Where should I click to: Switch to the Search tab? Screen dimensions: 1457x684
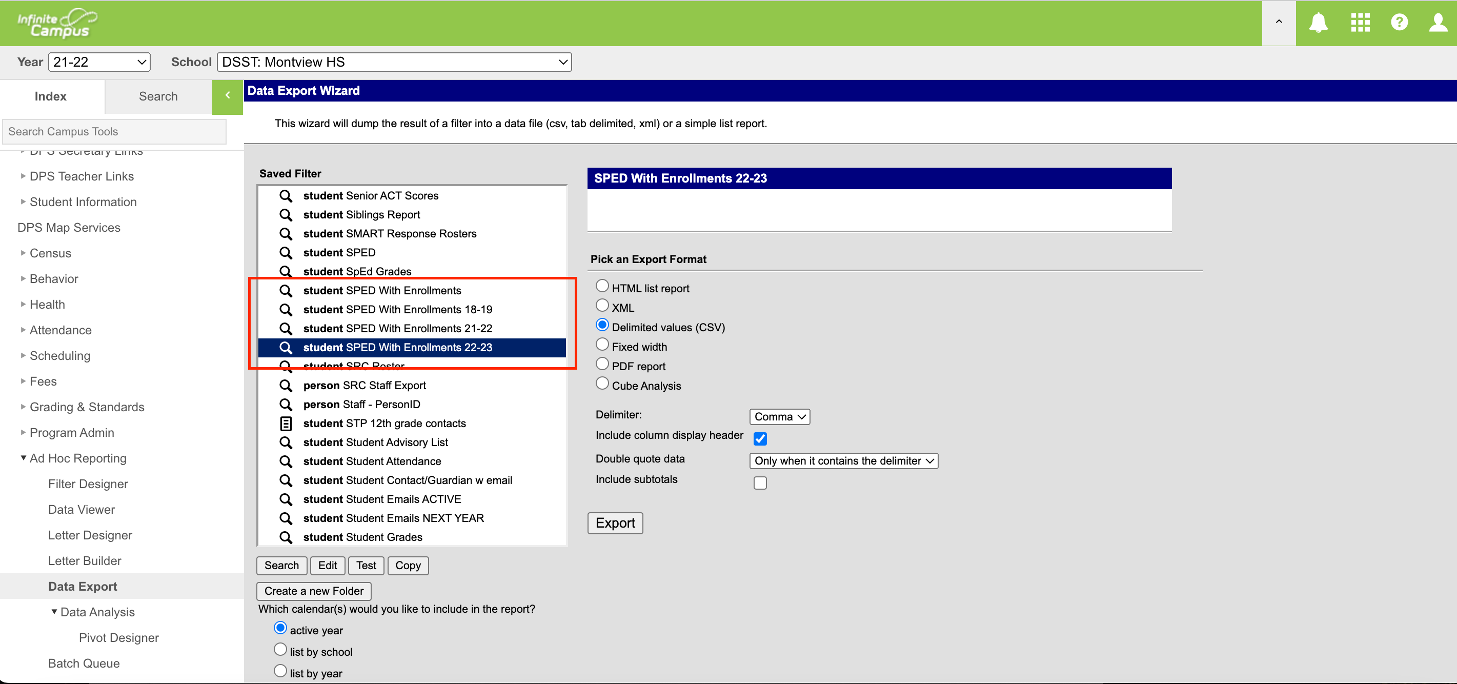158,97
